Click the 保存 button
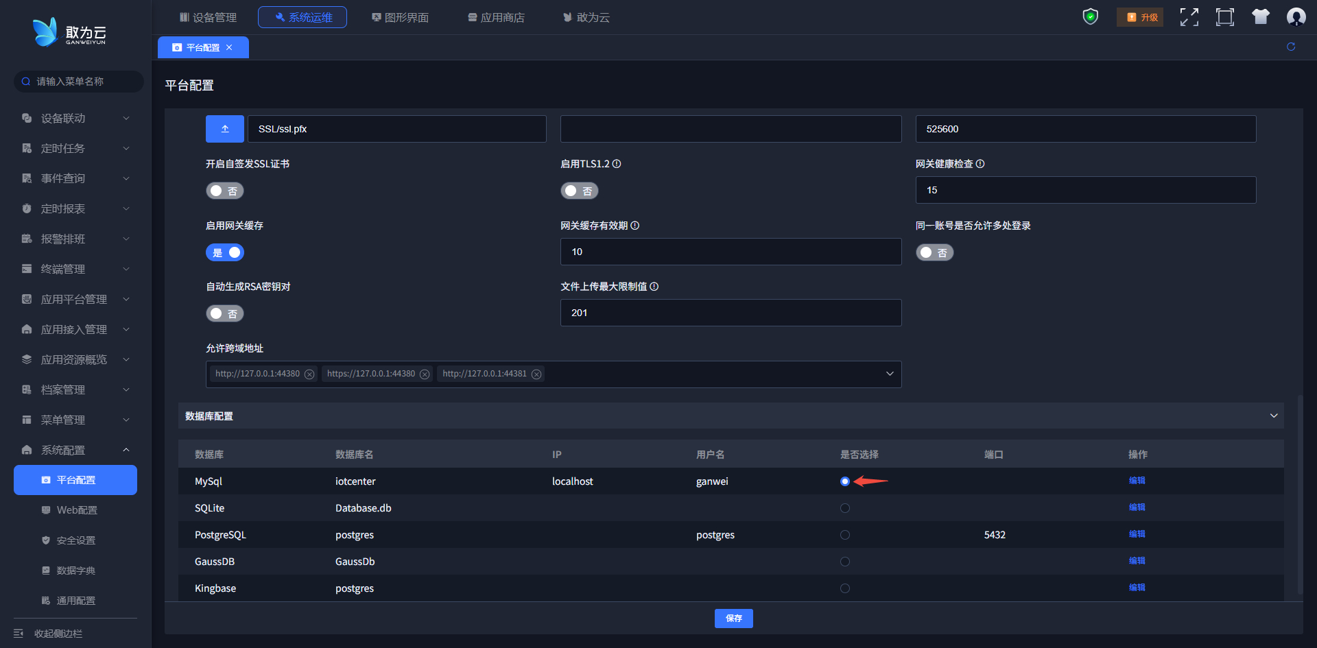This screenshot has height=648, width=1317. pyautogui.click(x=733, y=619)
